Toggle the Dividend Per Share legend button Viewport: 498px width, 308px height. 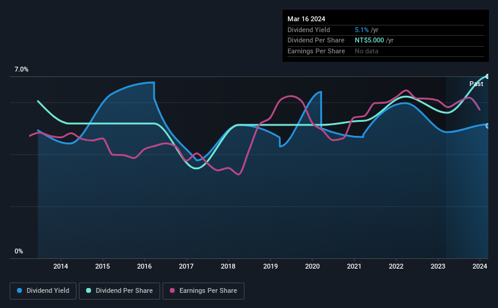tap(119, 291)
